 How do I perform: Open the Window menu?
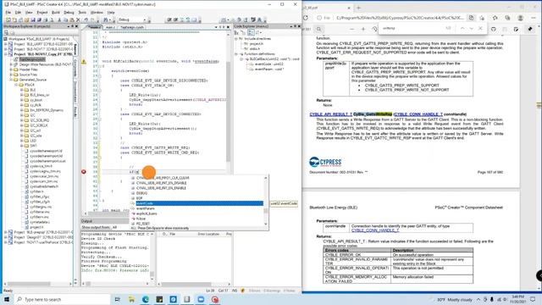[97, 13]
